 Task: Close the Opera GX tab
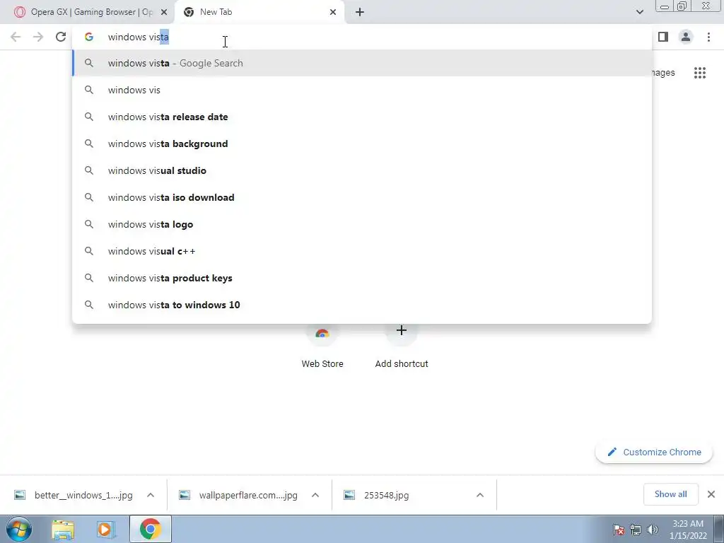click(x=163, y=12)
